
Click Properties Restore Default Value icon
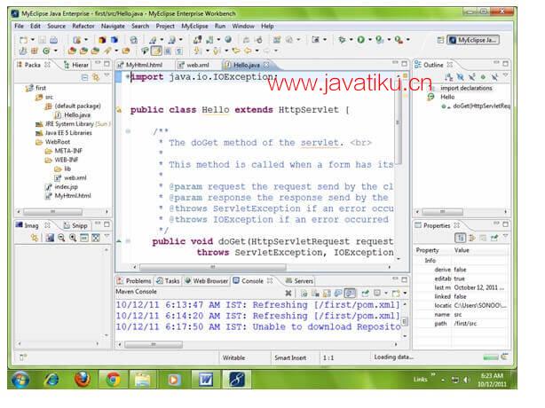[x=483, y=238]
